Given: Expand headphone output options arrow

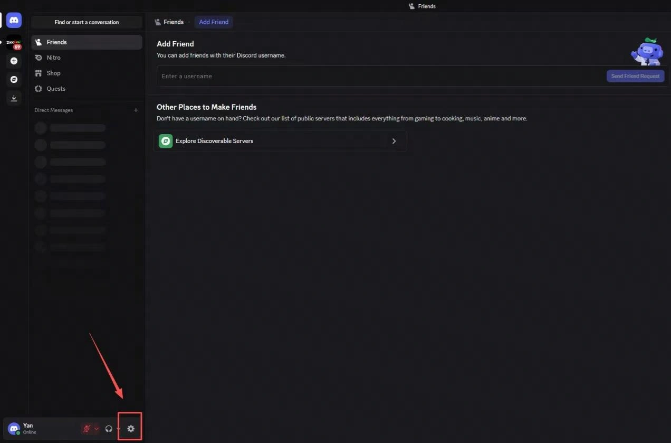Looking at the screenshot, I should [118, 429].
